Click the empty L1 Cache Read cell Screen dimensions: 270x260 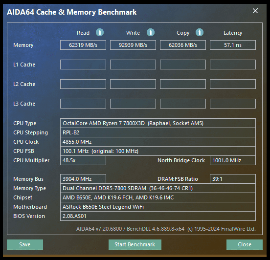83,65
